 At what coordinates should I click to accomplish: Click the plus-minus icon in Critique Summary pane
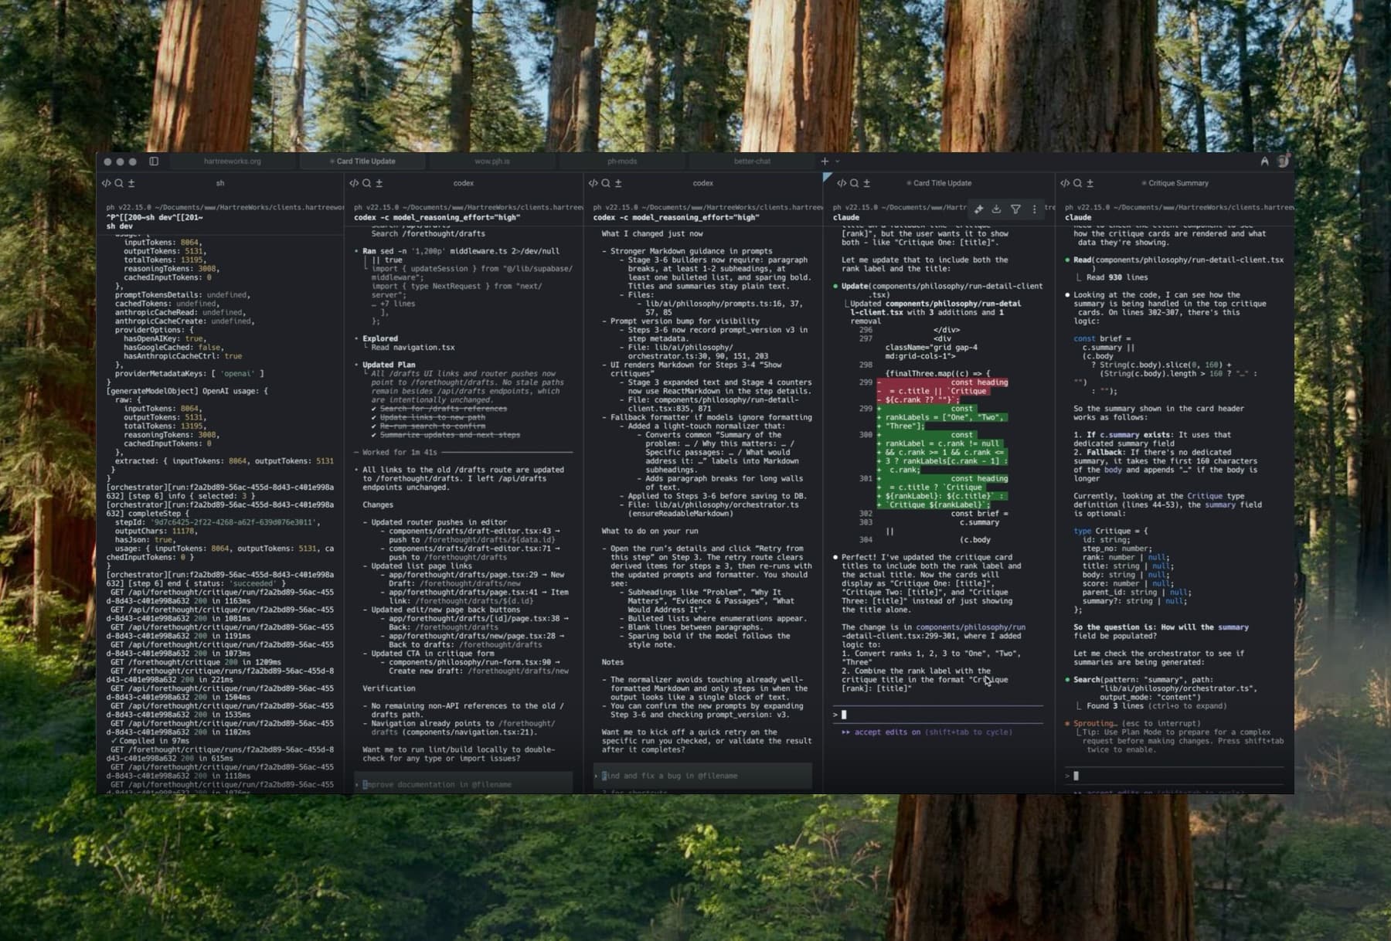(x=1090, y=183)
